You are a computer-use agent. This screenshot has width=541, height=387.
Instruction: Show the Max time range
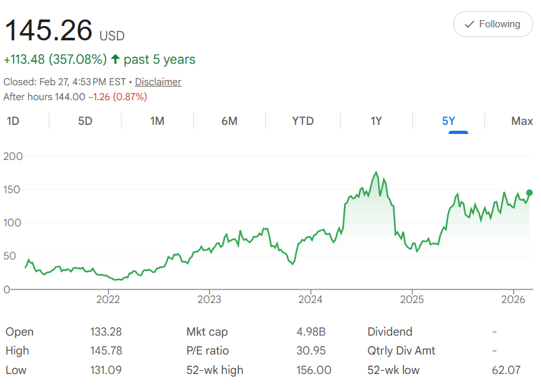pyautogui.click(x=521, y=121)
